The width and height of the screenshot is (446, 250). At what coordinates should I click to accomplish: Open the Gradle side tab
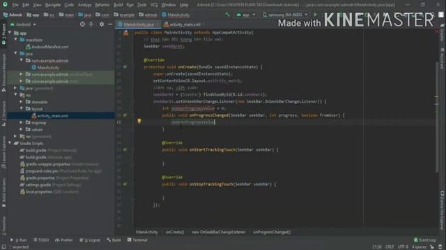(x=443, y=33)
